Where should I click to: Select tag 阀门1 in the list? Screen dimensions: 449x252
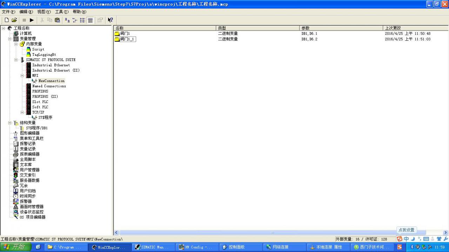click(x=125, y=34)
